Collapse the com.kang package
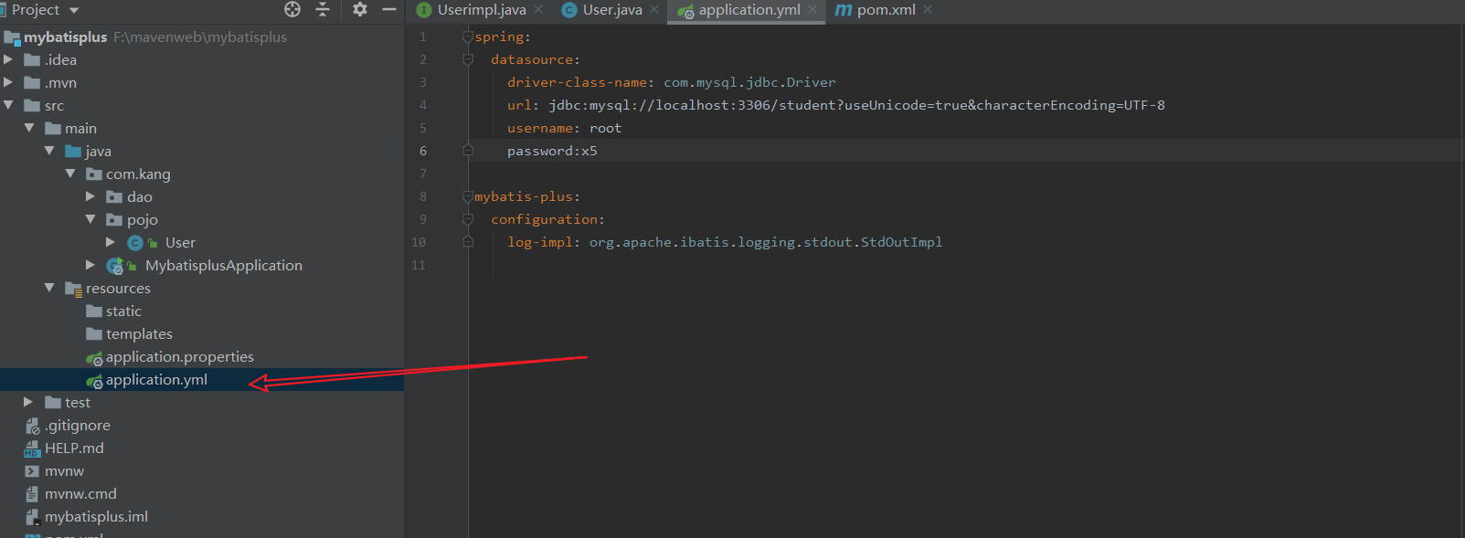Image resolution: width=1465 pixels, height=538 pixels. click(x=70, y=174)
